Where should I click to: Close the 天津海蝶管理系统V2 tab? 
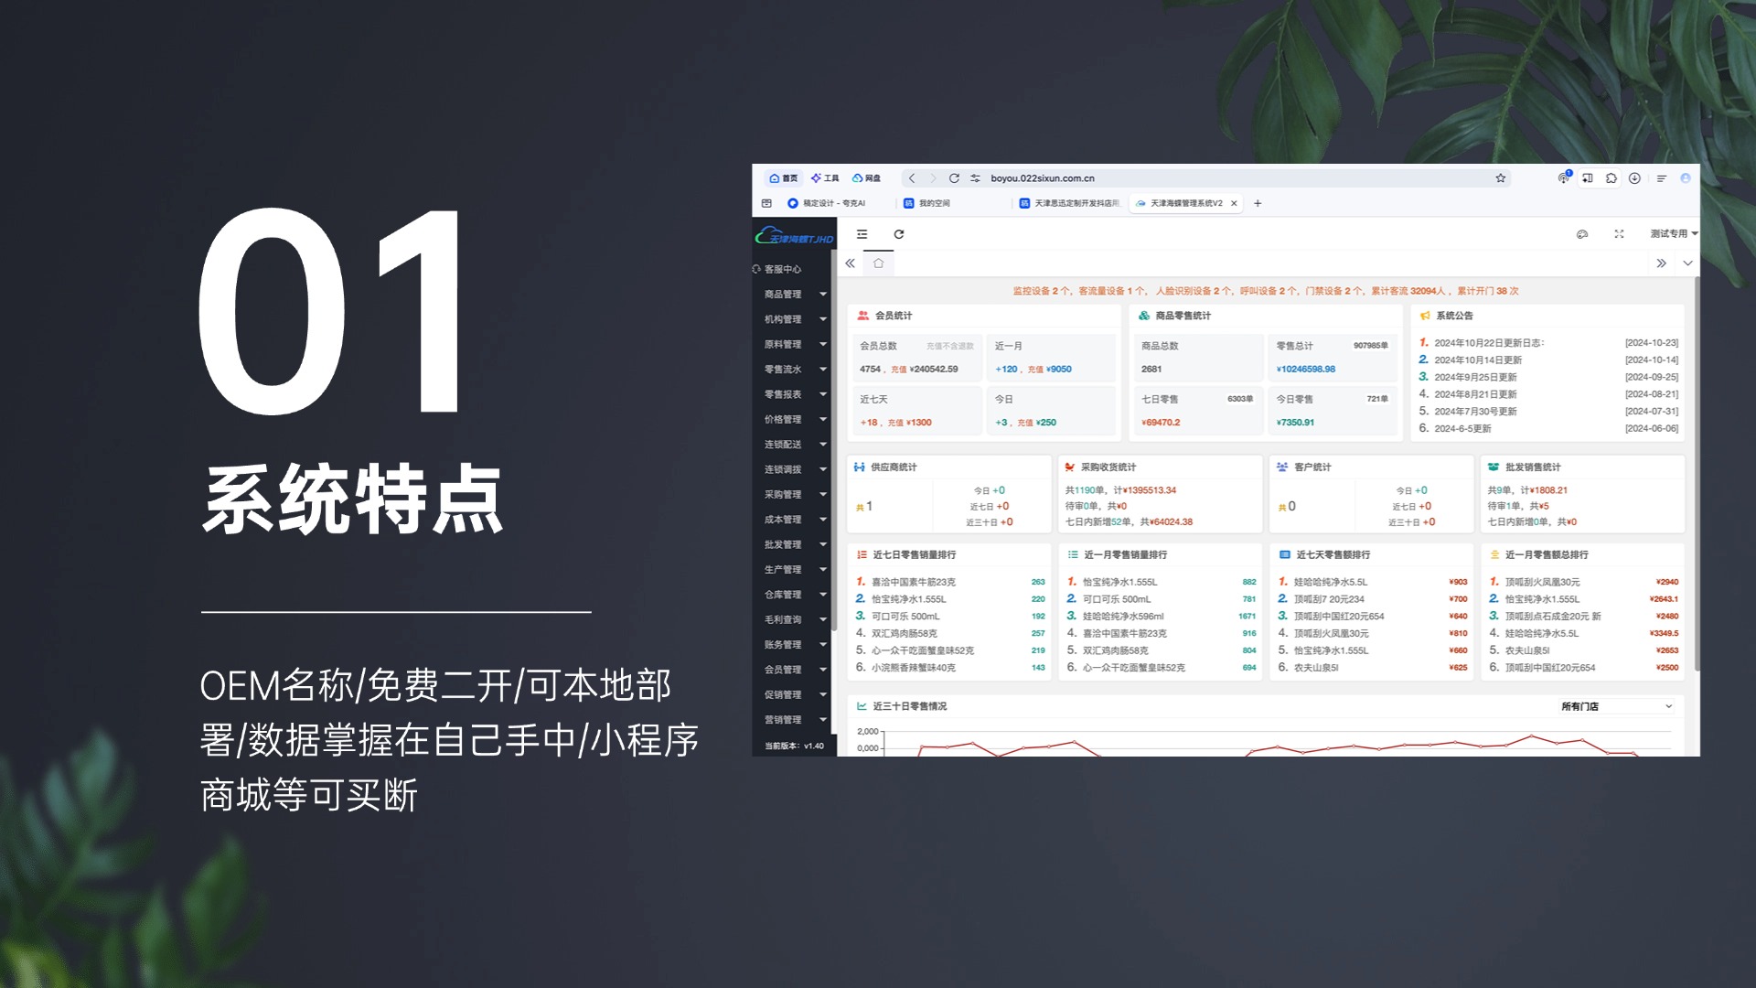pyautogui.click(x=1234, y=203)
